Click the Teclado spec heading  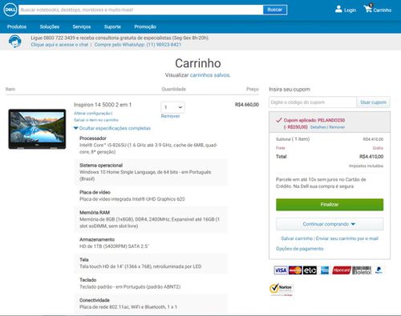pyautogui.click(x=87, y=280)
